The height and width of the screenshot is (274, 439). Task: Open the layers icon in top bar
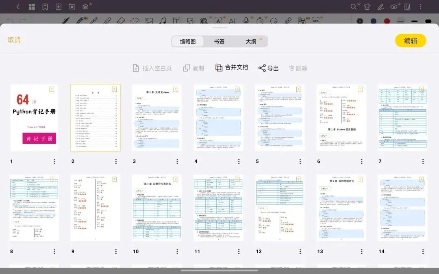tap(85, 7)
